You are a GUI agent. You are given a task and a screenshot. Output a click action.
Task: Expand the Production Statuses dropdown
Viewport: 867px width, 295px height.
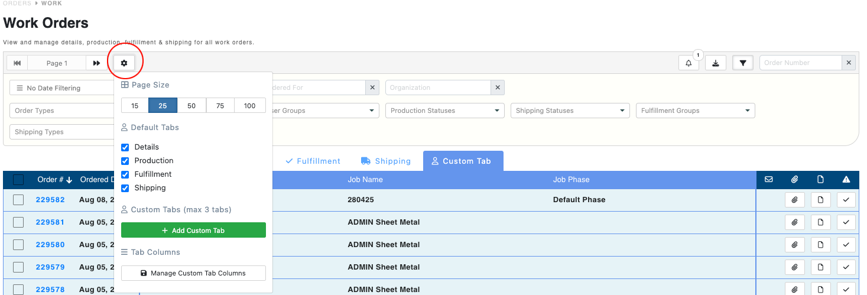(x=445, y=111)
